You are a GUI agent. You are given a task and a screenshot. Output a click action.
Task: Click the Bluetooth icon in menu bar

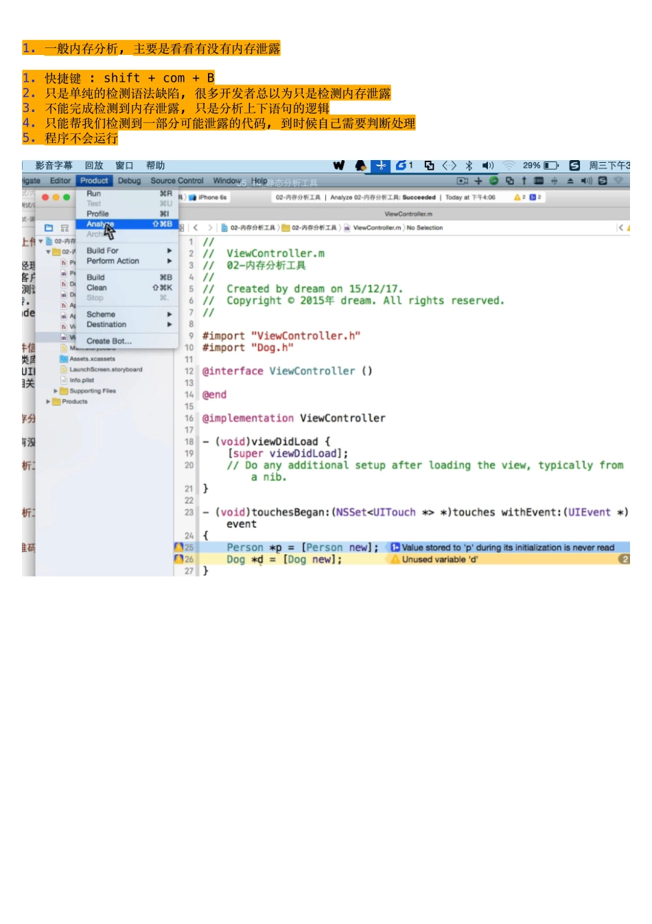469,166
